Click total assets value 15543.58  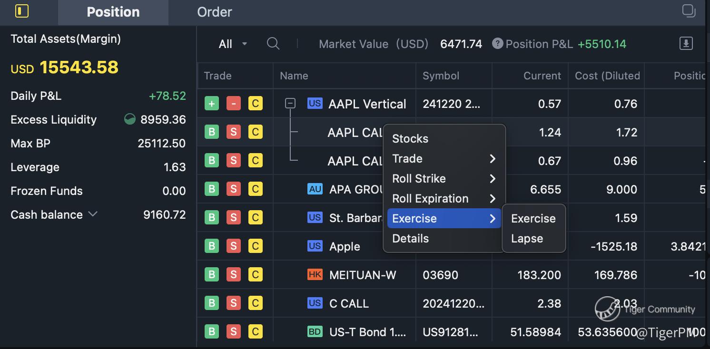(79, 68)
